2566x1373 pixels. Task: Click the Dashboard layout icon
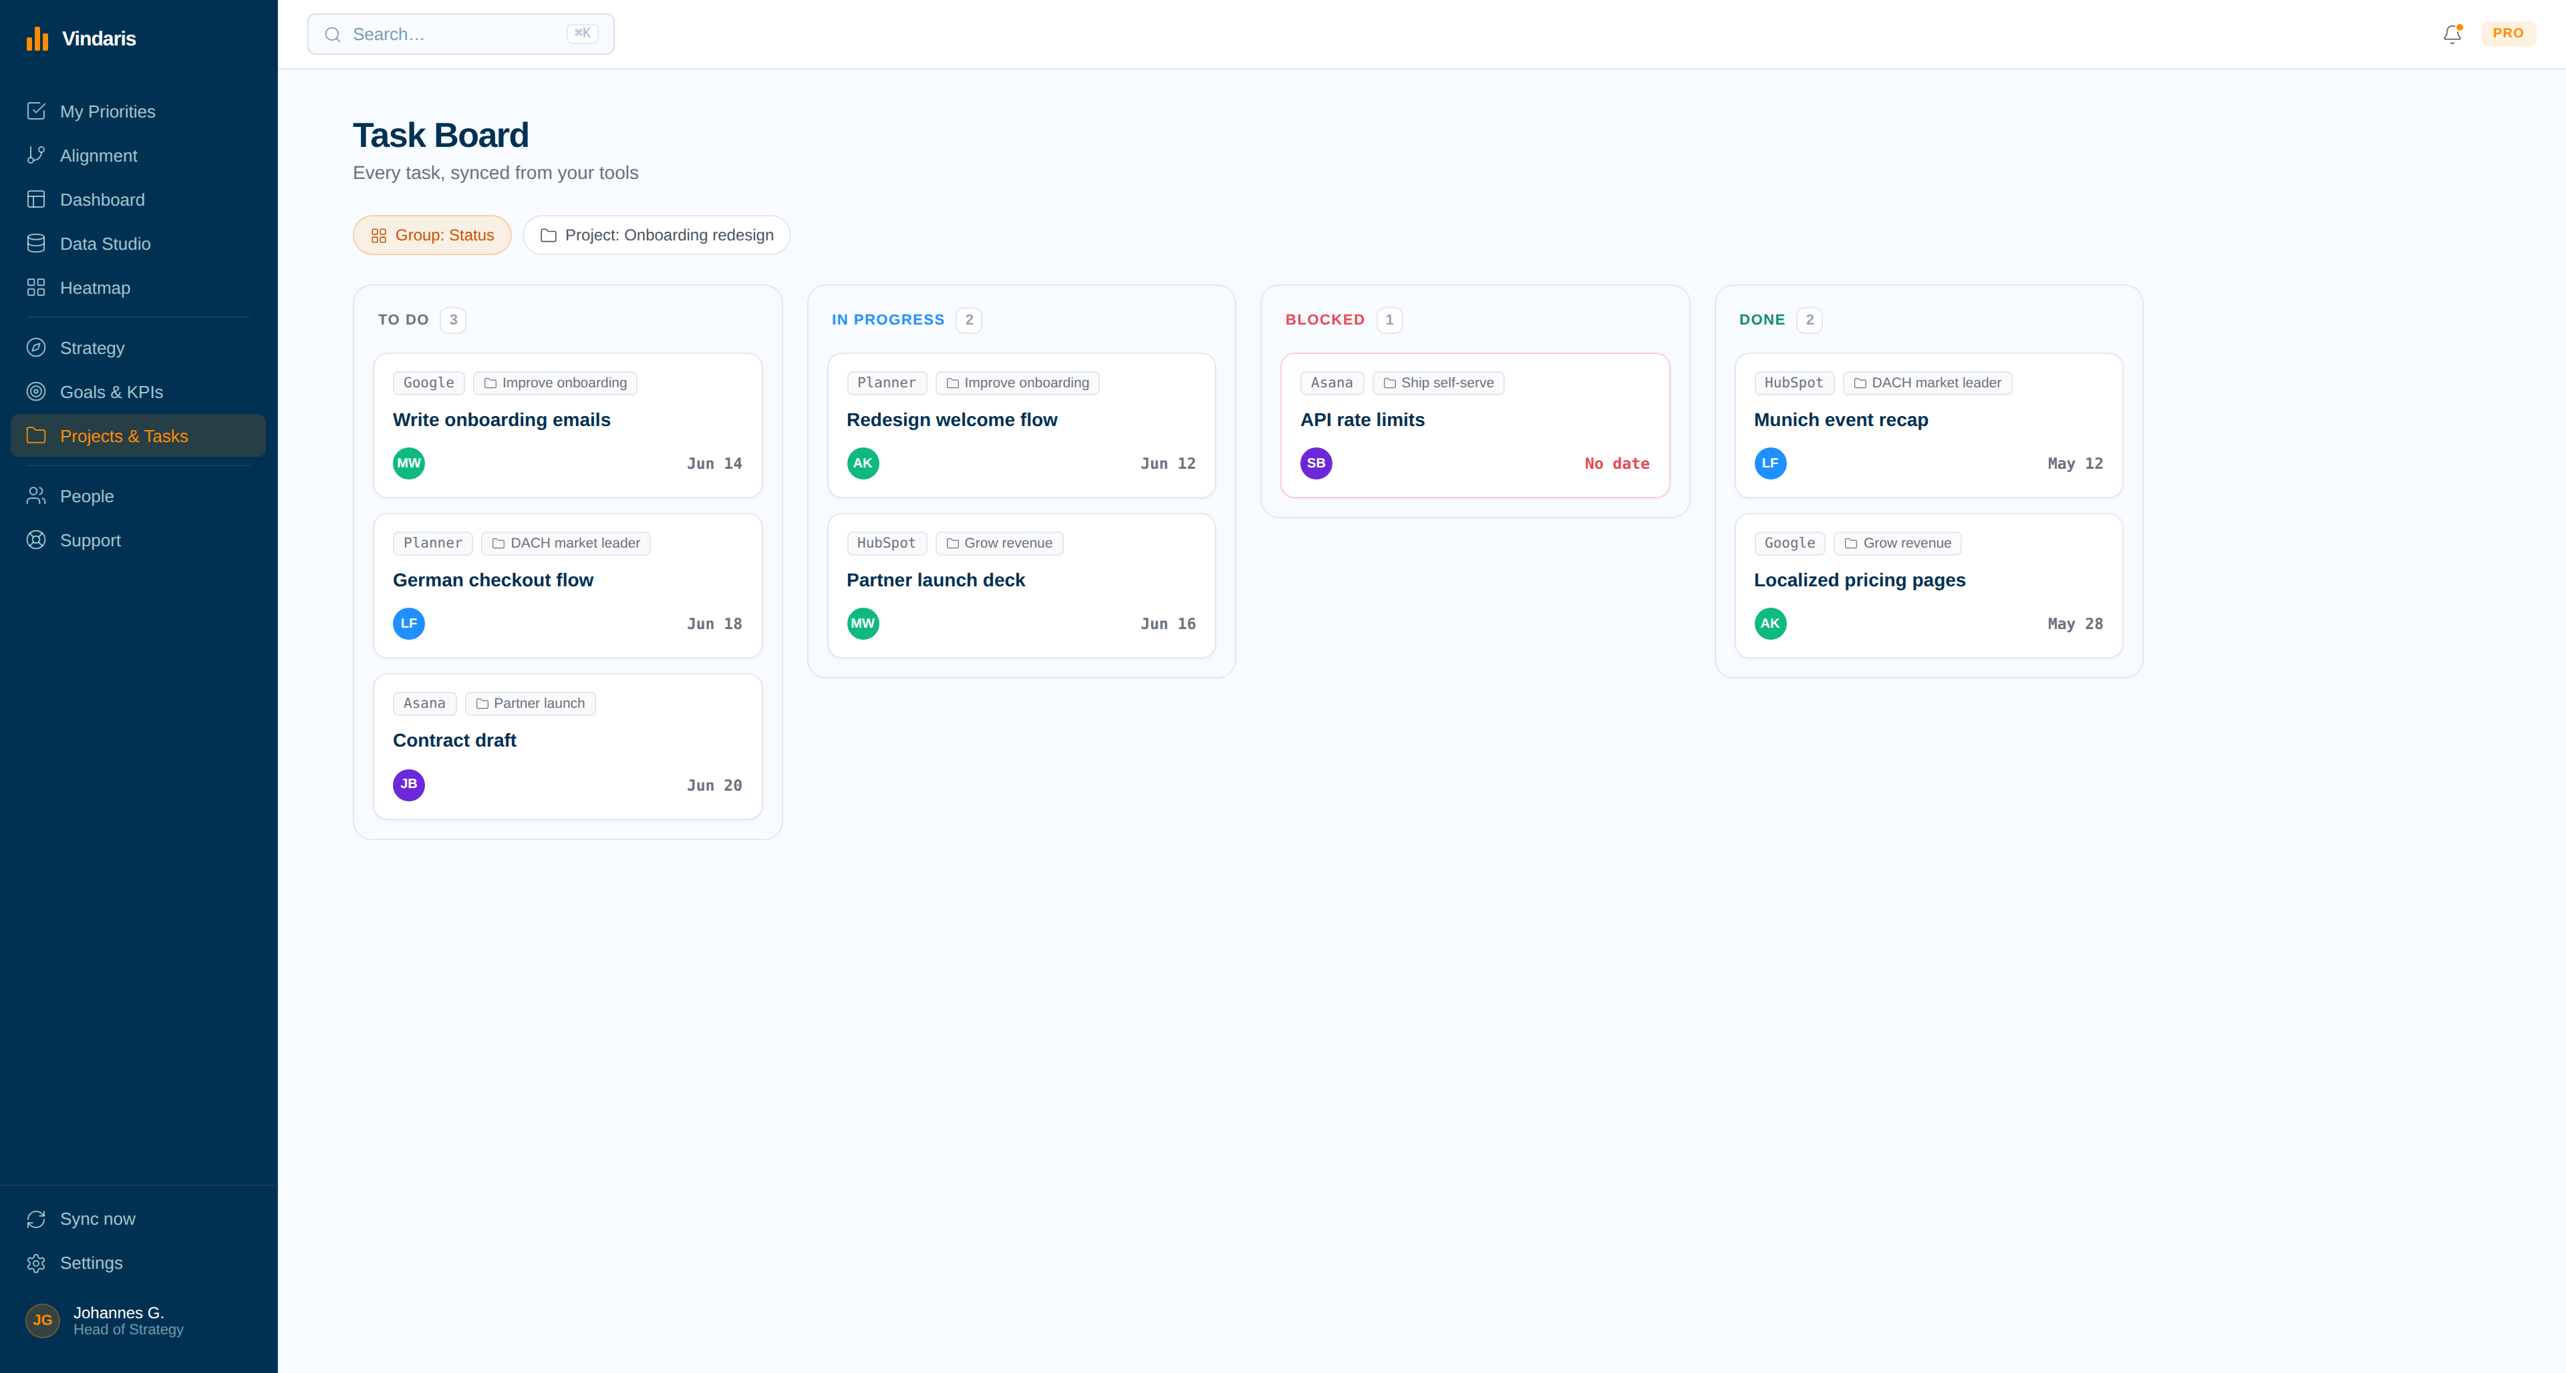point(36,199)
